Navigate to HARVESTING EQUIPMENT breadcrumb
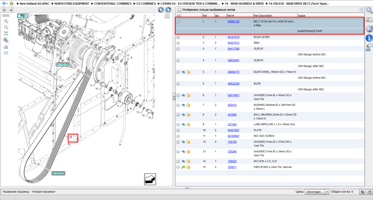 tap(72, 4)
